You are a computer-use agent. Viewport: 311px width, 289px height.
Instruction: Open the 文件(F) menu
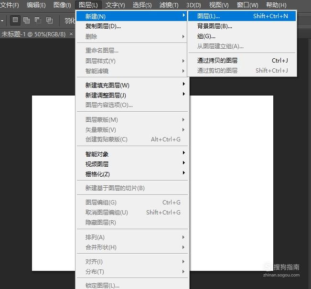pos(10,5)
